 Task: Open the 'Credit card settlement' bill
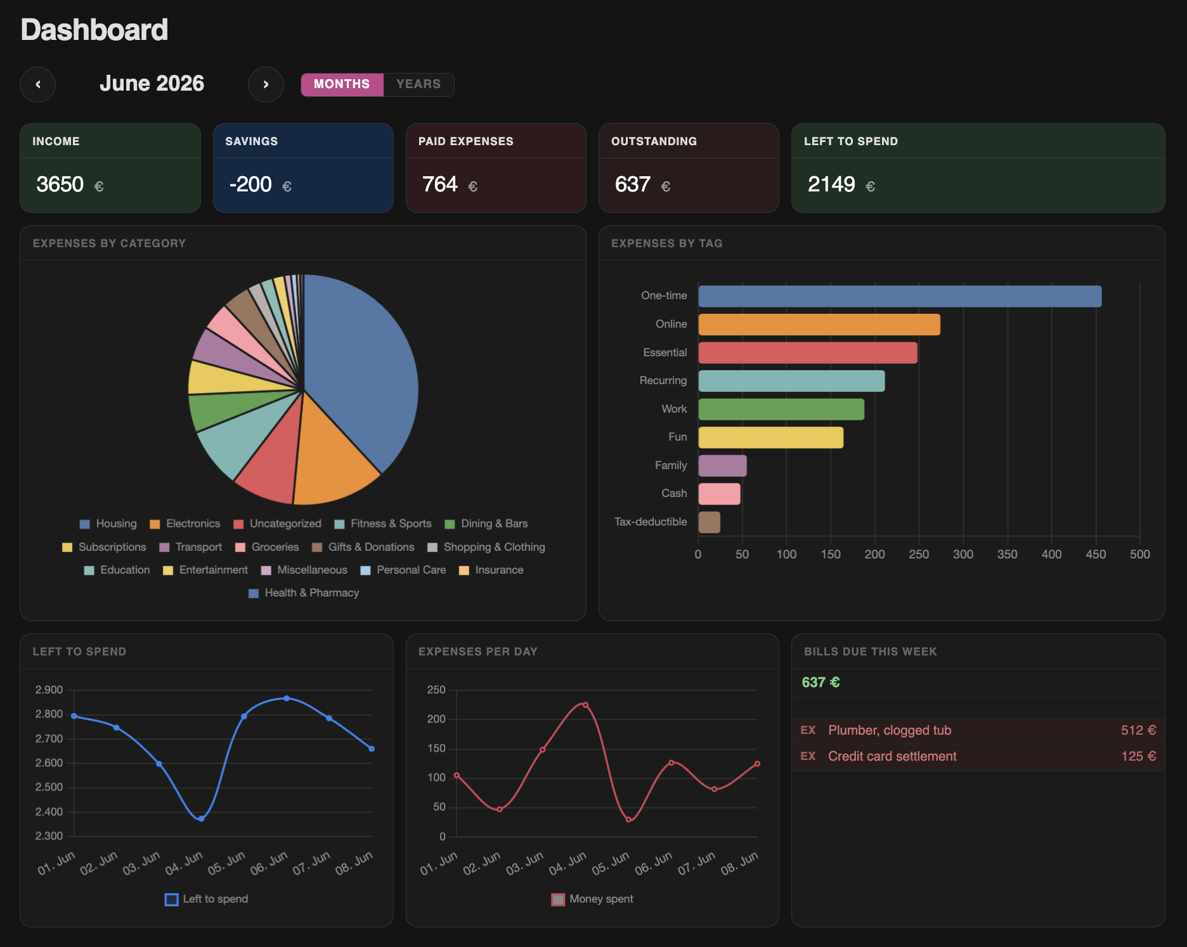click(x=978, y=756)
